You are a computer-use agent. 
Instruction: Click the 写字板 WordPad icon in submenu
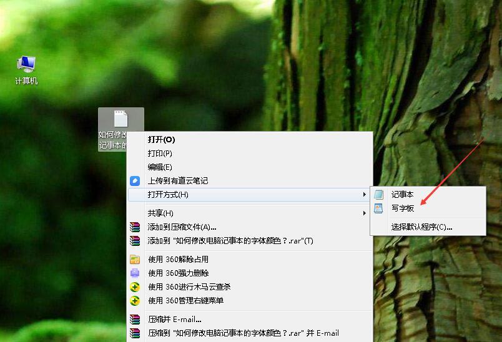point(378,208)
